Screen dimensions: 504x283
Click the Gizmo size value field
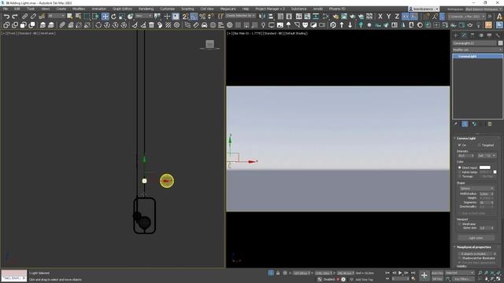pos(487,228)
